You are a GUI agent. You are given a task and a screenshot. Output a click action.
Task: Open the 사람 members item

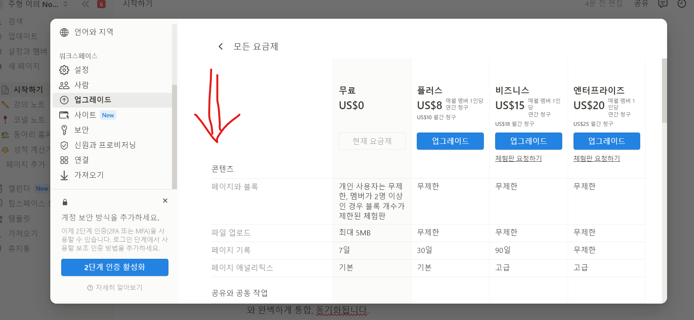point(112,85)
